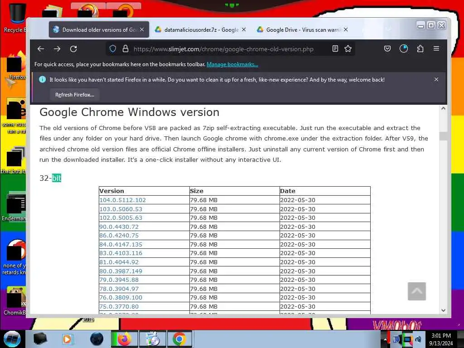Click the padlock site security icon
Viewport: 464px width, 348px height.
[126, 49]
